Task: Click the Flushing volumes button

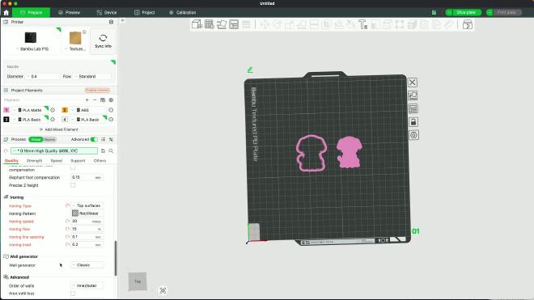Action: [x=97, y=91]
